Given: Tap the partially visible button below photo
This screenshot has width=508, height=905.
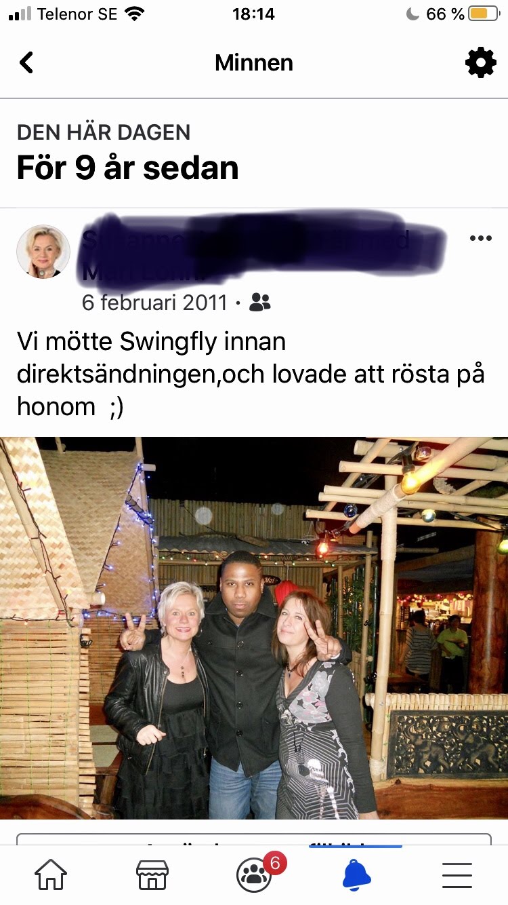Looking at the screenshot, I should pyautogui.click(x=254, y=840).
